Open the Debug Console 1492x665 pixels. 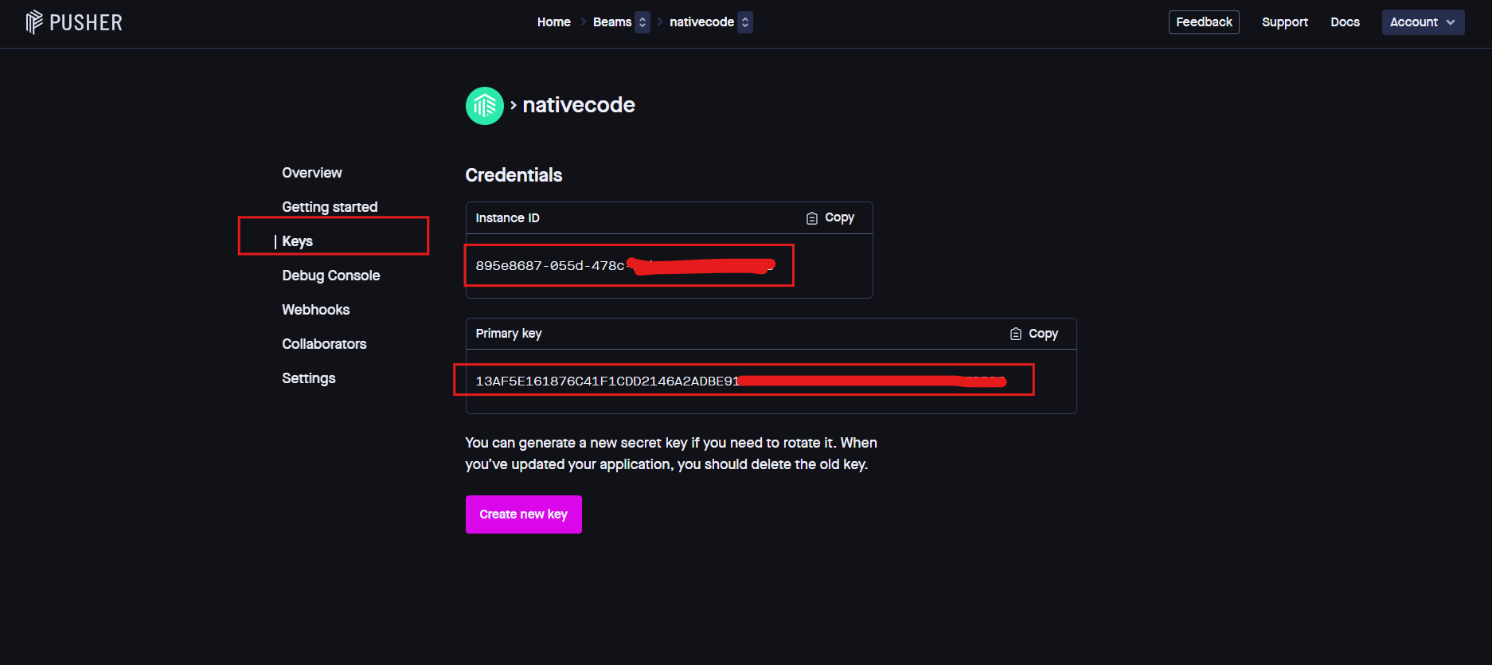point(330,276)
